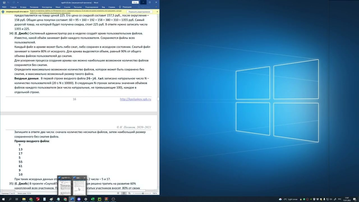The width and height of the screenshot is (359, 202).
Task: Click the Dropbox tray icon
Action: tap(317, 199)
